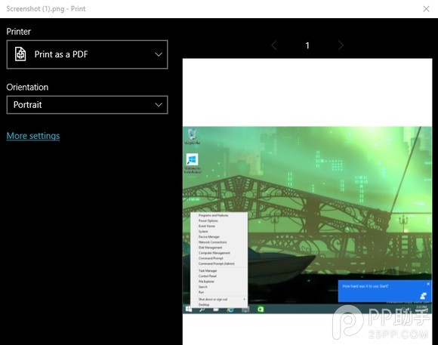Go to the next preview page arrow
Image resolution: width=438 pixels, height=345 pixels.
(x=341, y=45)
